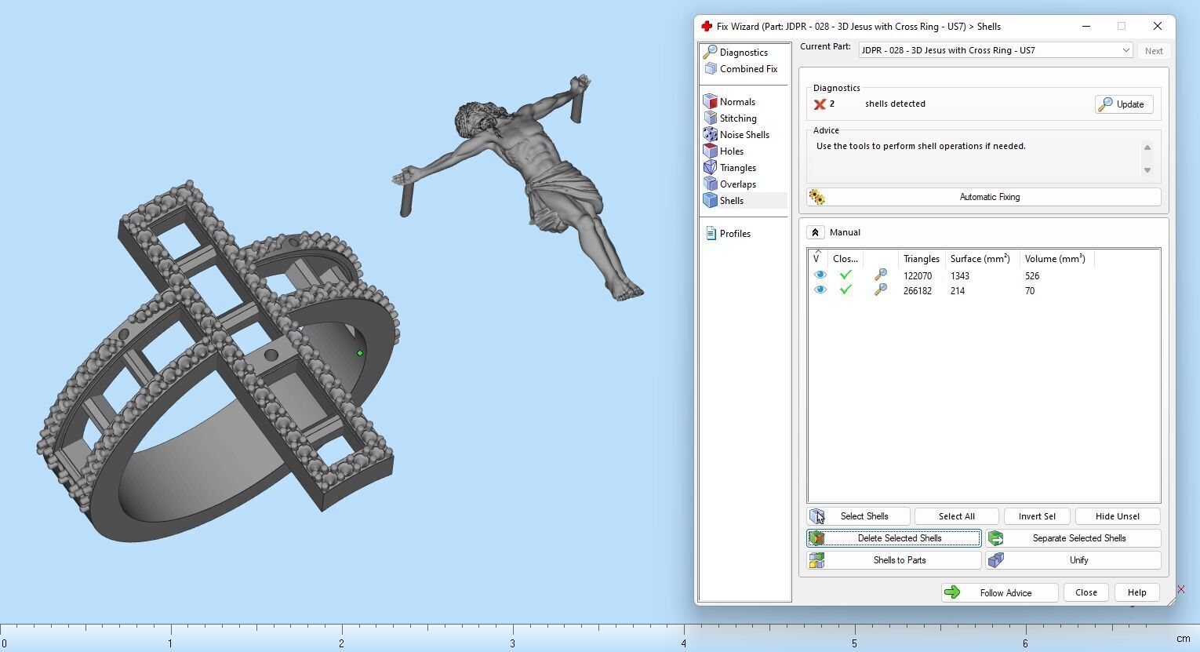Activate the Select Shells tool
The width and height of the screenshot is (1200, 652).
[x=859, y=516]
